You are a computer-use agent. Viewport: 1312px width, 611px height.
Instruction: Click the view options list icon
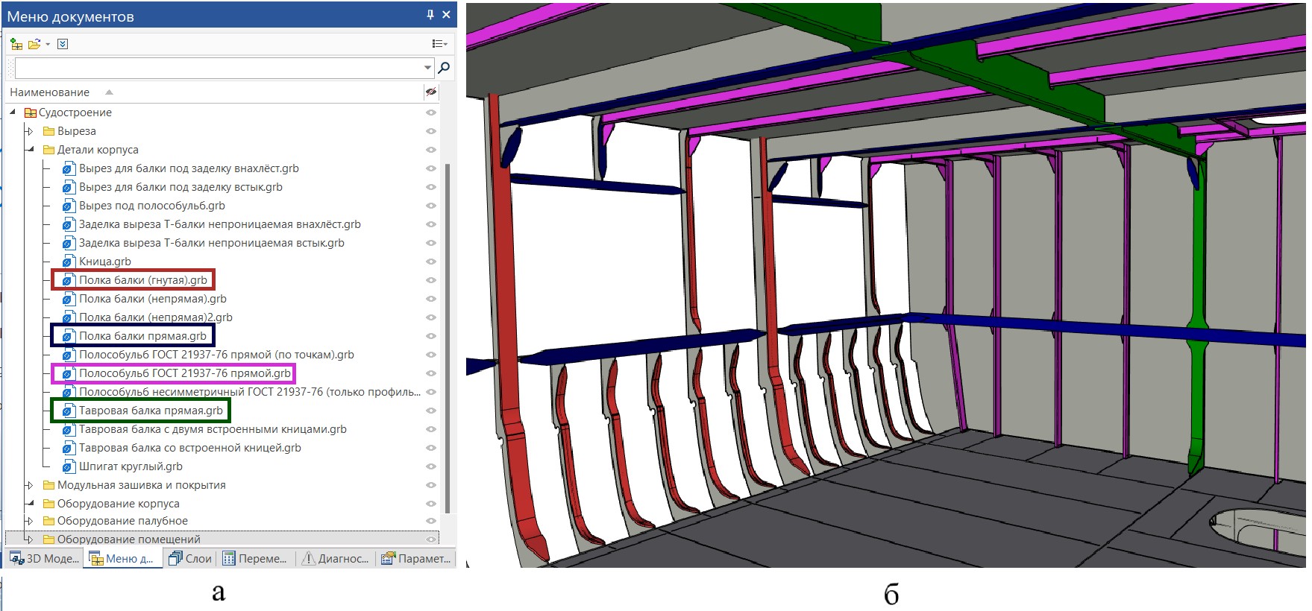[440, 44]
